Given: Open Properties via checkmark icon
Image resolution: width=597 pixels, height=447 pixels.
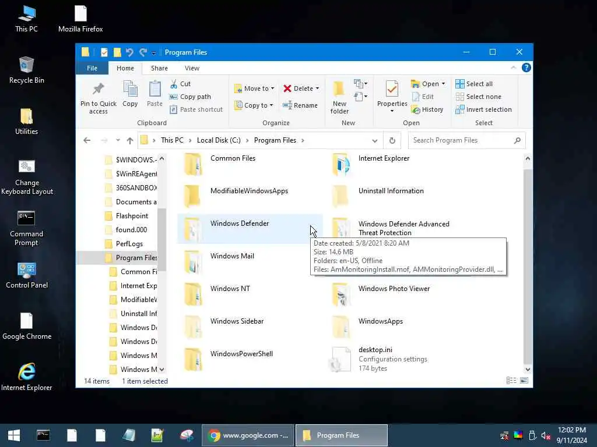Looking at the screenshot, I should pyautogui.click(x=392, y=89).
